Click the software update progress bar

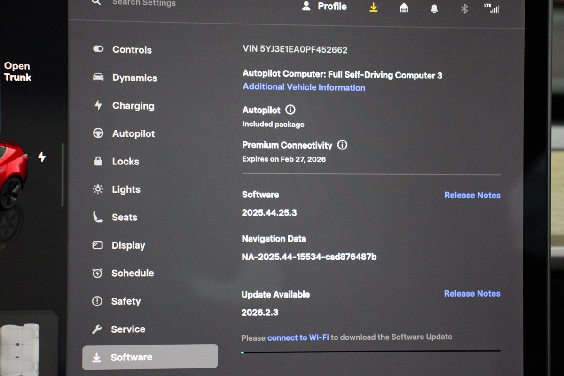(x=370, y=351)
